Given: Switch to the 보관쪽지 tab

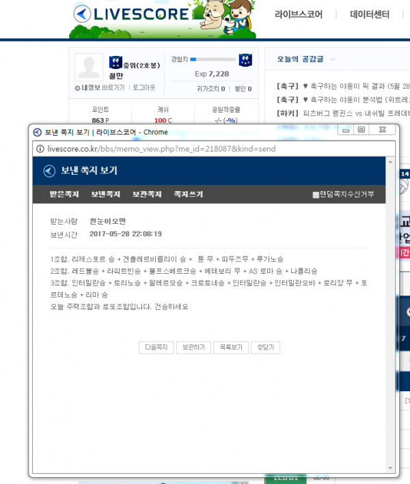Looking at the screenshot, I should pyautogui.click(x=147, y=195).
